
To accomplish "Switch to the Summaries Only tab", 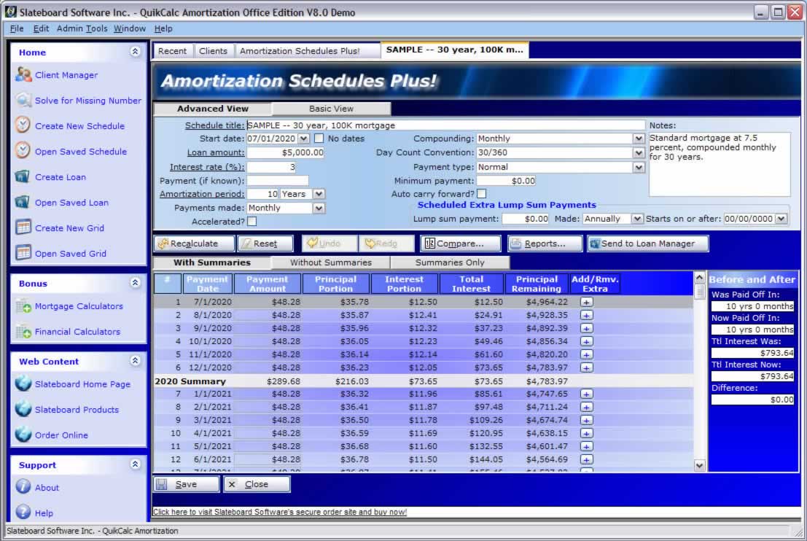I will [x=449, y=262].
